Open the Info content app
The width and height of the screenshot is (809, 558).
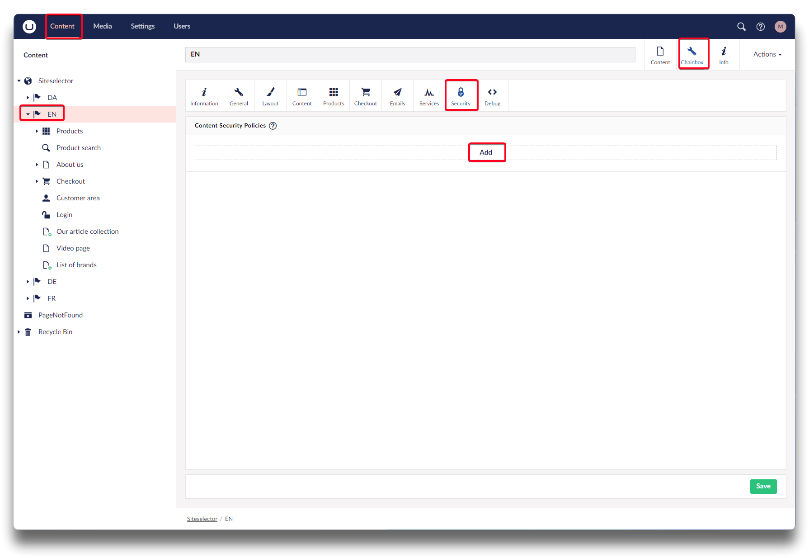click(x=724, y=55)
